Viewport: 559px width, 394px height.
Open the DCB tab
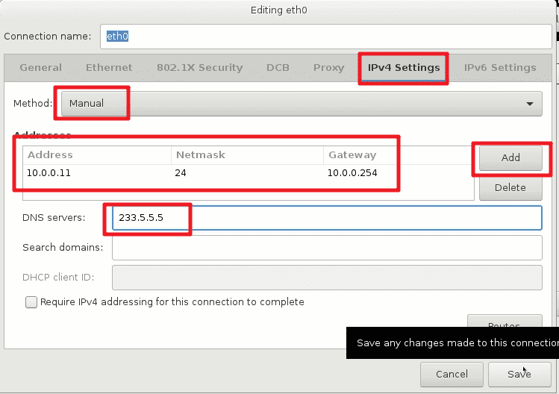tap(278, 67)
